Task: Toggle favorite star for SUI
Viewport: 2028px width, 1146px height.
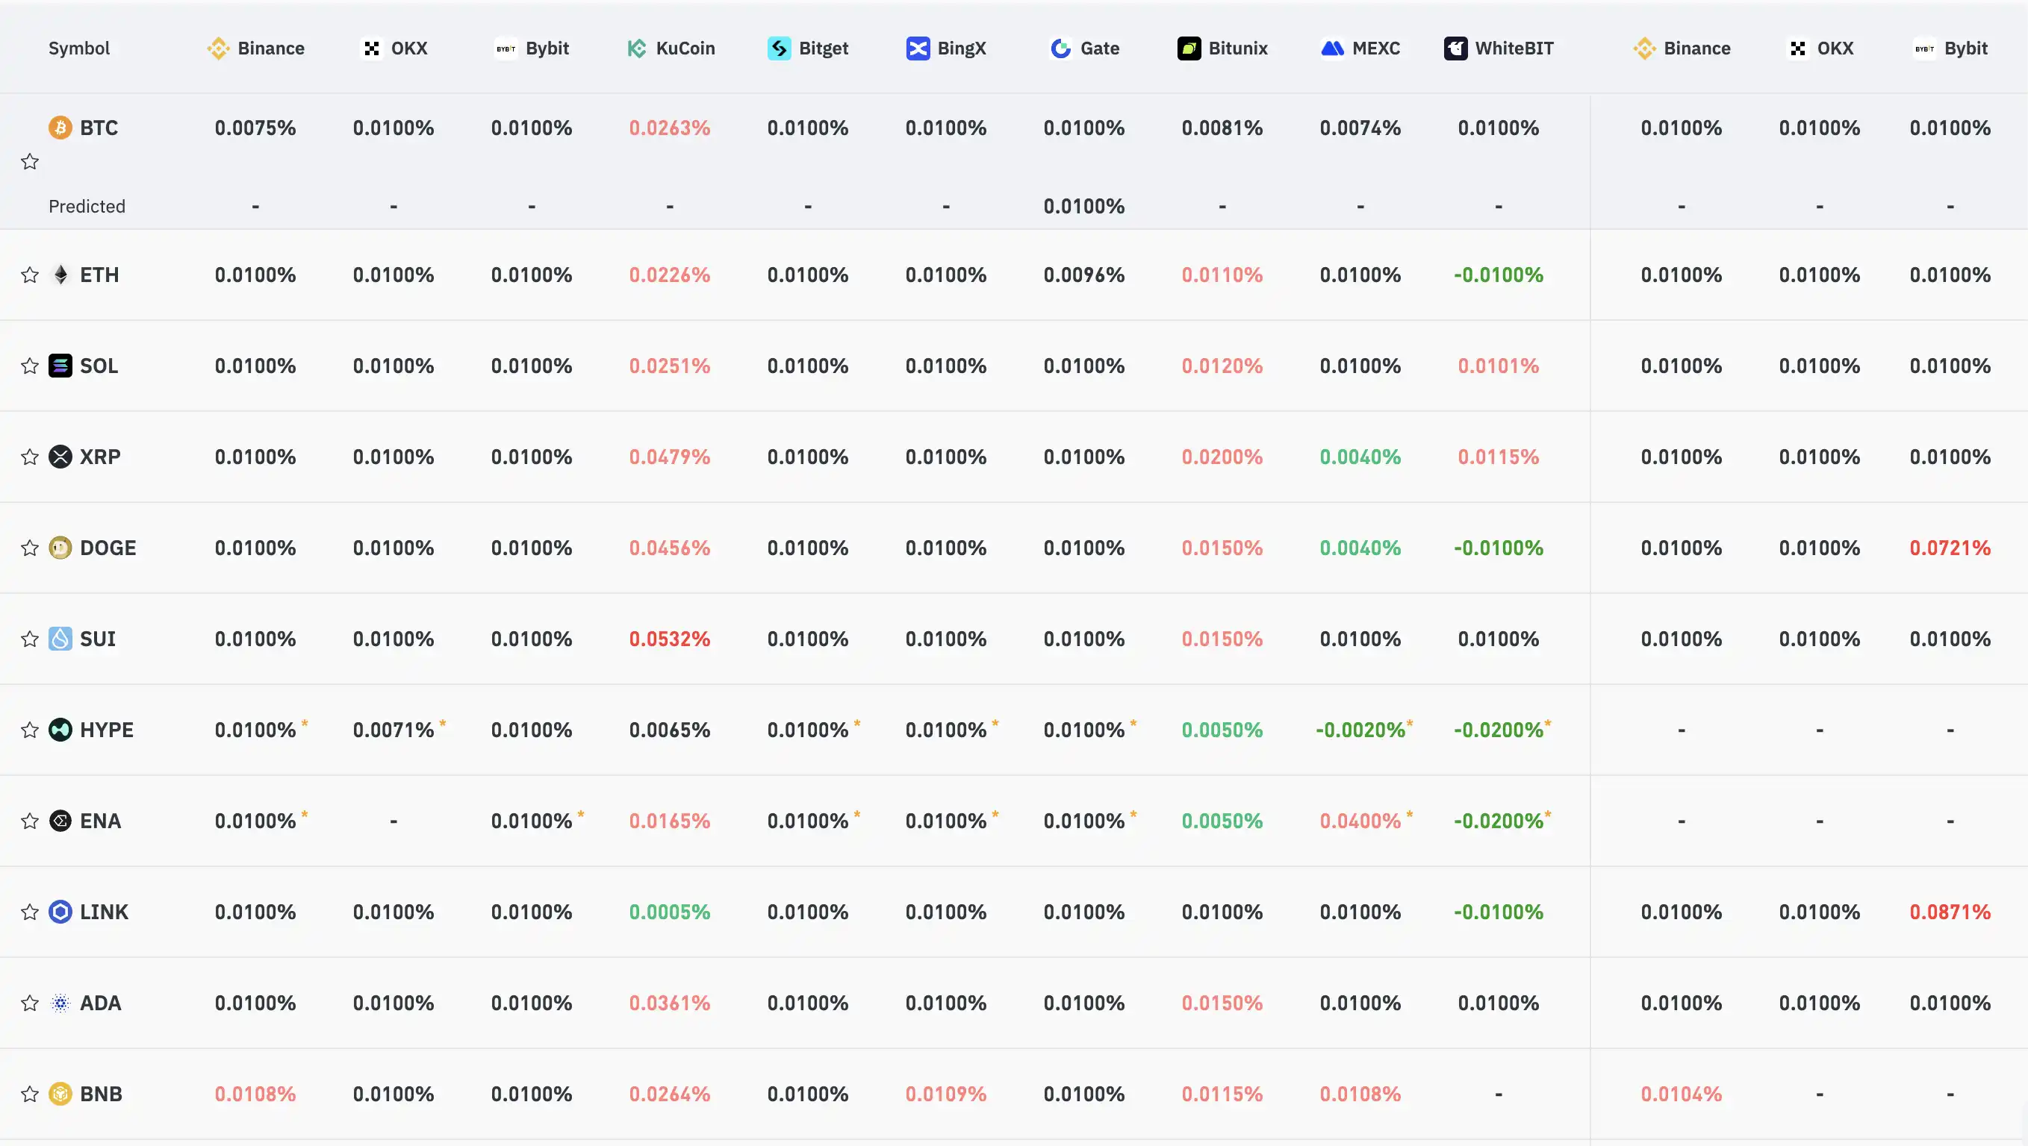Action: point(30,639)
